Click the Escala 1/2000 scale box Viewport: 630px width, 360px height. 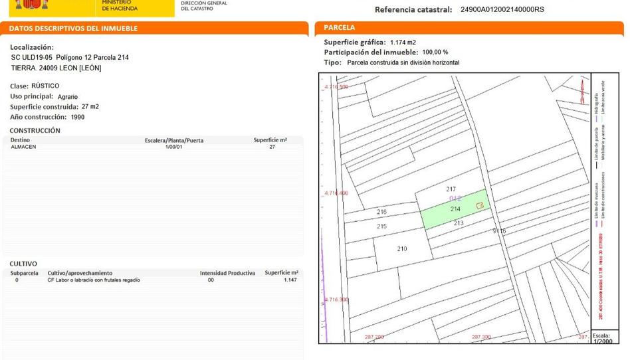[602, 337]
